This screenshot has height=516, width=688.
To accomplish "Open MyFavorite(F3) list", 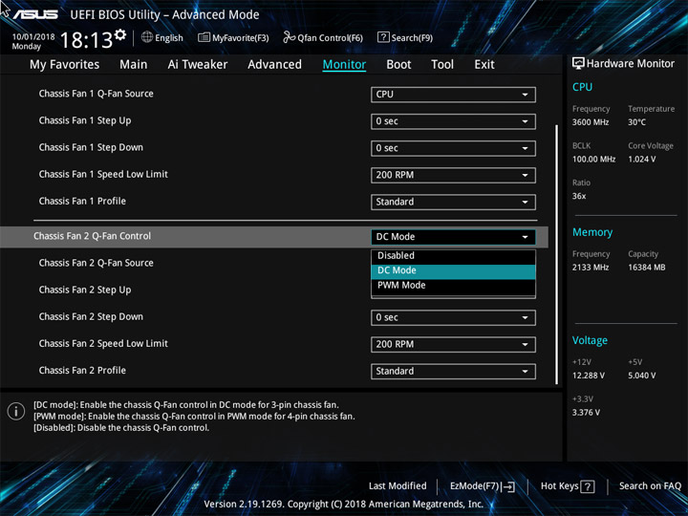I will tap(233, 37).
